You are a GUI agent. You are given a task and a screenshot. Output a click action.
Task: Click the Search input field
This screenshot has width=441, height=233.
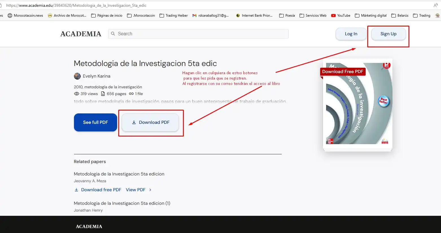(198, 34)
